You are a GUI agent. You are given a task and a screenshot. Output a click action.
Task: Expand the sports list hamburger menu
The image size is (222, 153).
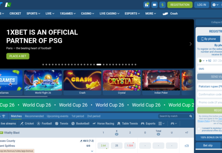point(161,123)
